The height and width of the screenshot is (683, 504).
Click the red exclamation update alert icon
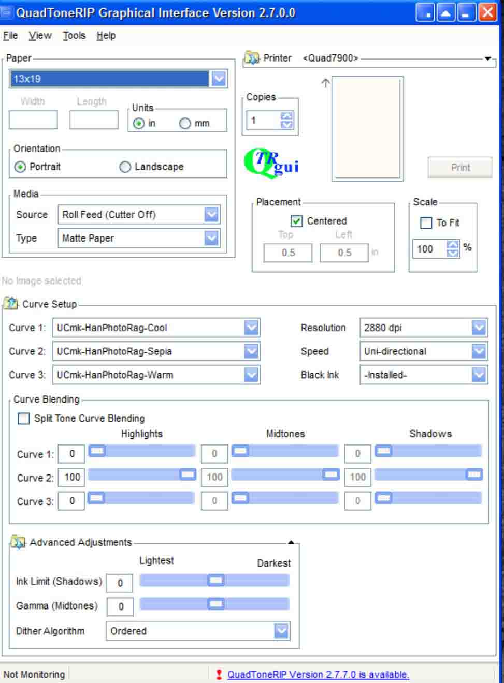[219, 674]
